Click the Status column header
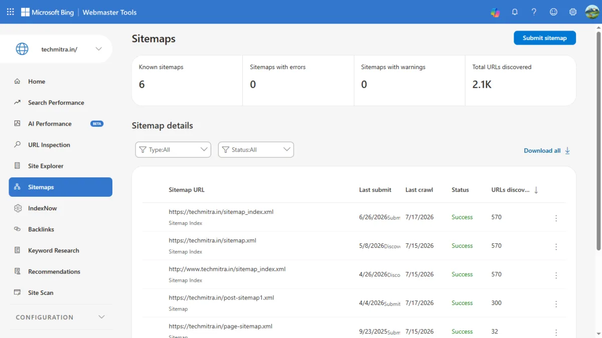Image resolution: width=602 pixels, height=338 pixels. pos(460,190)
